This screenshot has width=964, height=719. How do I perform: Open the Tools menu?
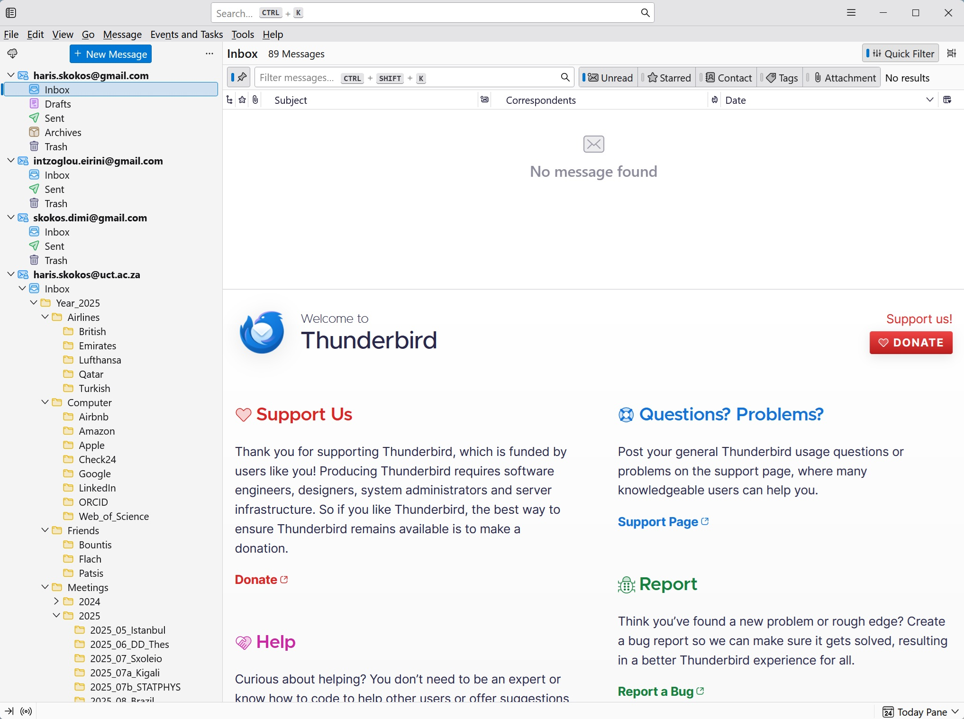(243, 34)
